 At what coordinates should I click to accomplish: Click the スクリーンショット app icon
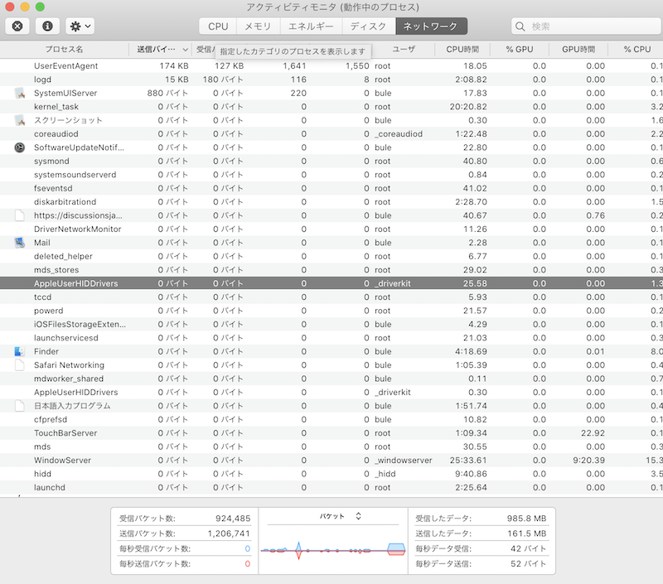coord(19,120)
